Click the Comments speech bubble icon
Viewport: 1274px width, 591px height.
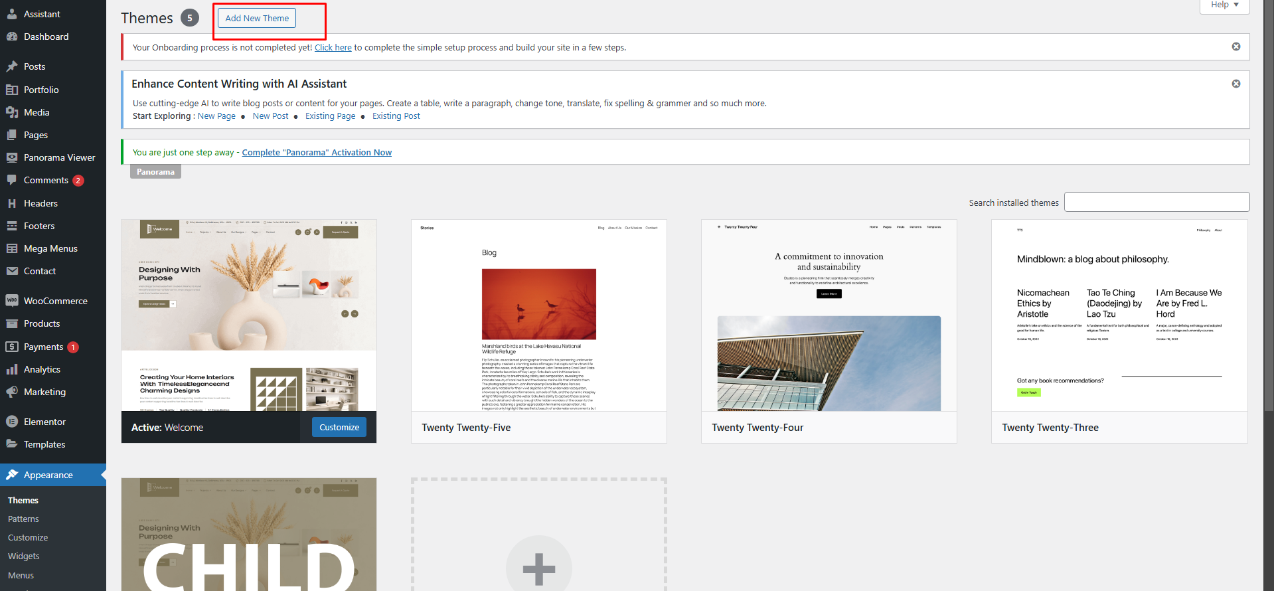pos(12,180)
